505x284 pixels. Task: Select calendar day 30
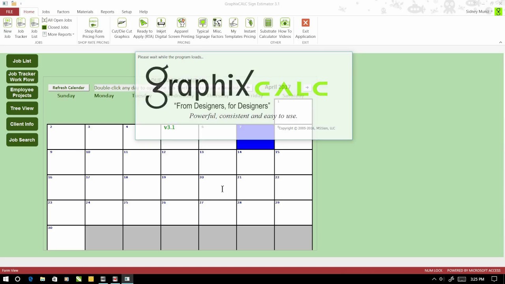66,238
